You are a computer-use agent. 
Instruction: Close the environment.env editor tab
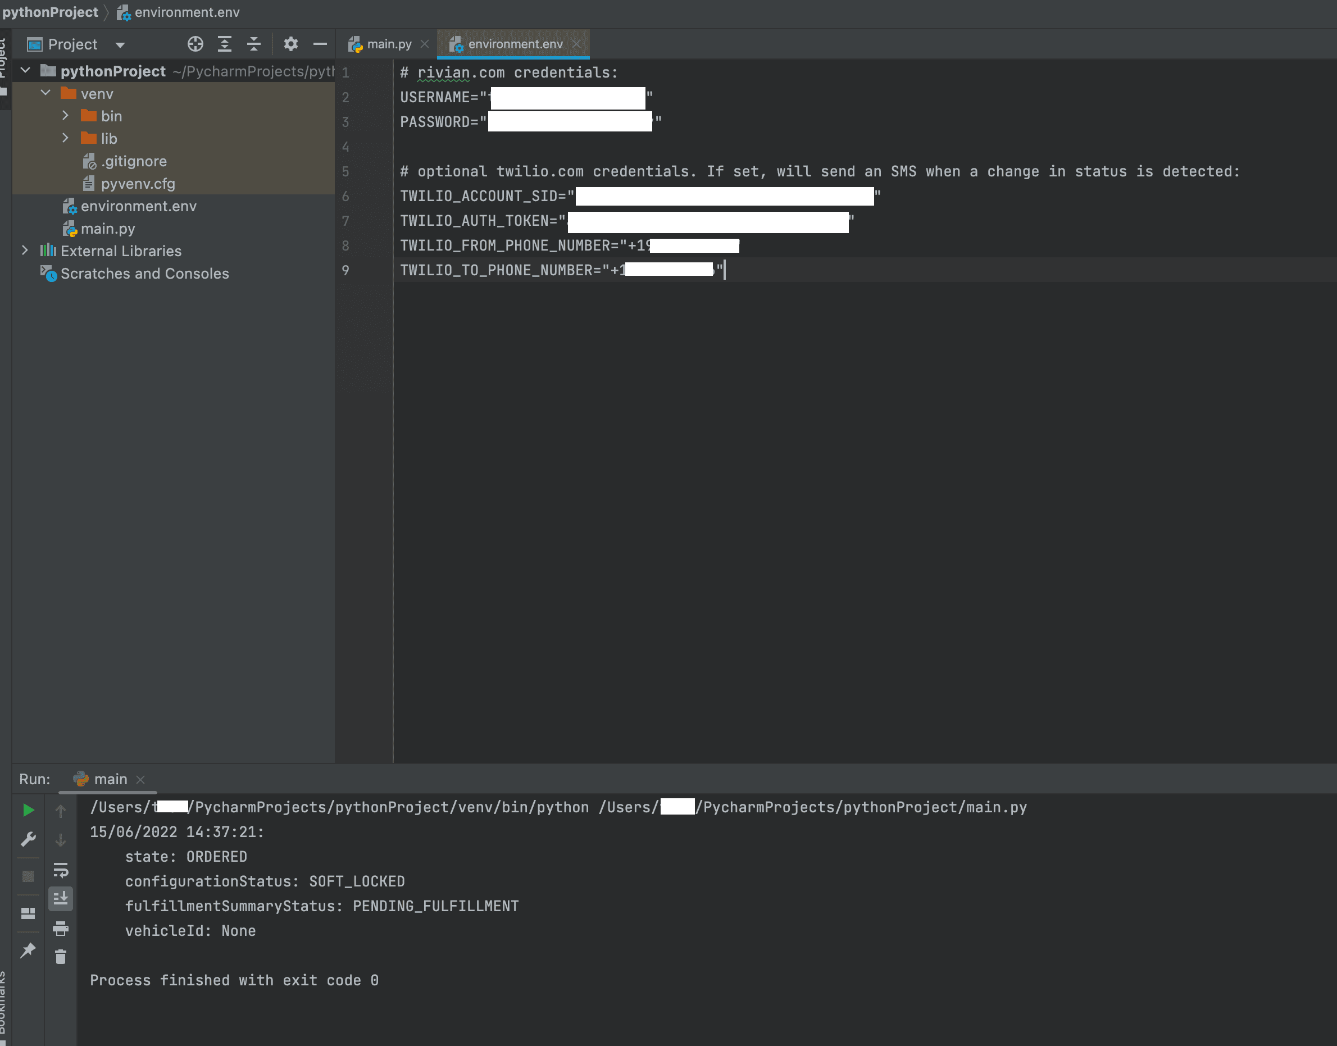point(576,44)
